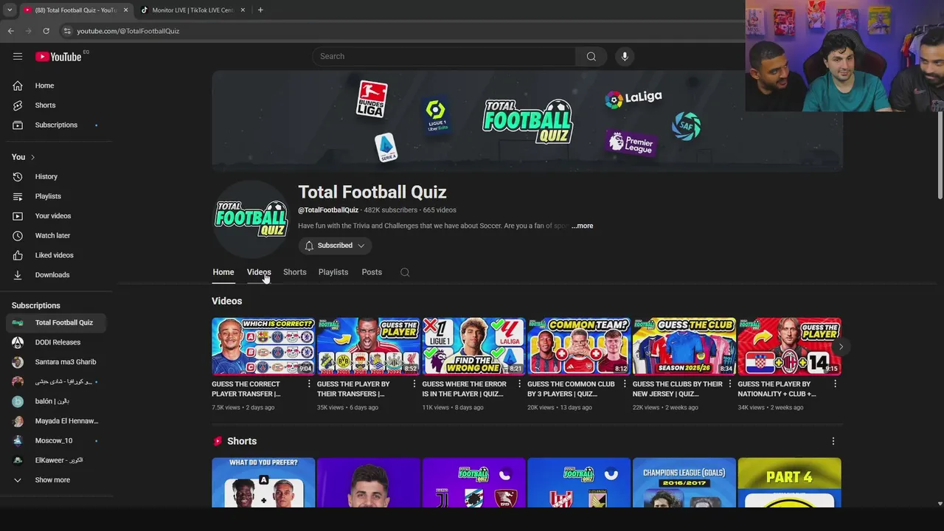Open Common Team video thumbnail
This screenshot has width=944, height=531.
(x=579, y=347)
